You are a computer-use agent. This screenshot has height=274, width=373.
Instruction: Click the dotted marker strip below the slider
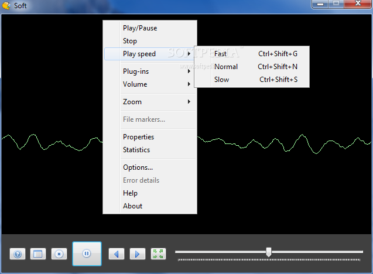[x=269, y=260]
